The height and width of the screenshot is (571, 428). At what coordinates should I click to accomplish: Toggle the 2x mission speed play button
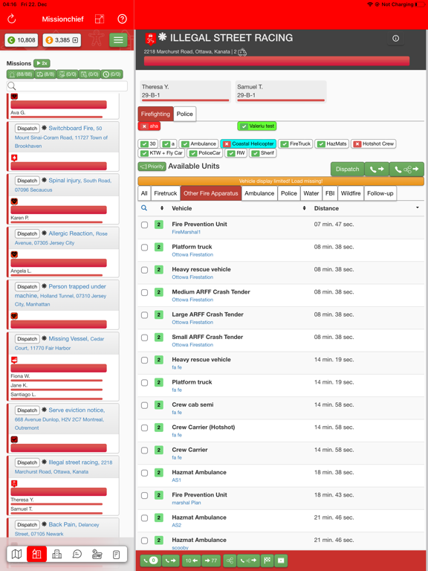pyautogui.click(x=42, y=63)
